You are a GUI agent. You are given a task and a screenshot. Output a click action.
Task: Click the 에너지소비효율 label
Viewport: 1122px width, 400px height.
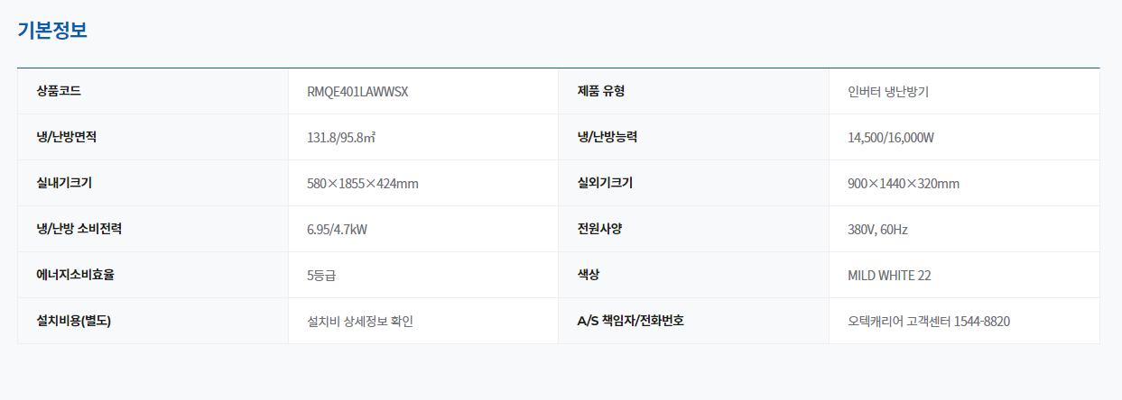(75, 275)
